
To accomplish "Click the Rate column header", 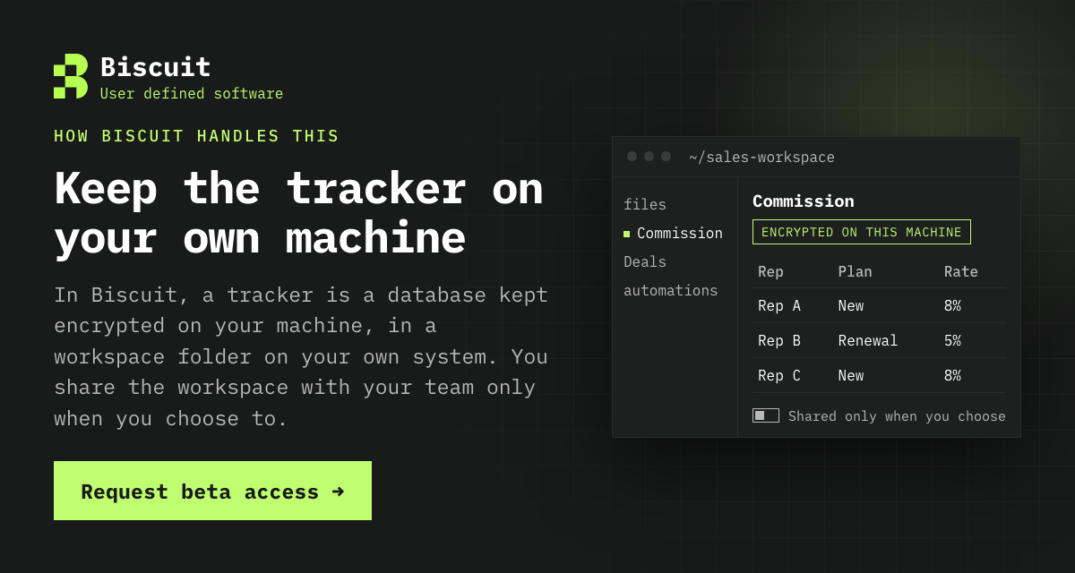I will point(961,271).
